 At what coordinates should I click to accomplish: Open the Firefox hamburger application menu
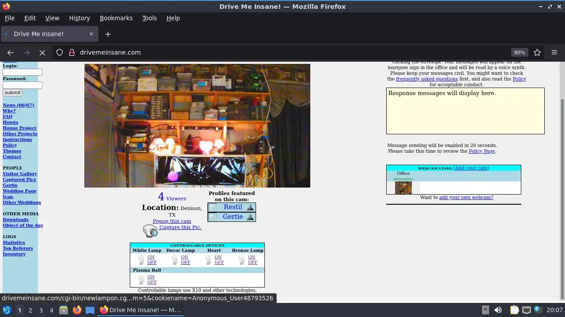point(554,52)
